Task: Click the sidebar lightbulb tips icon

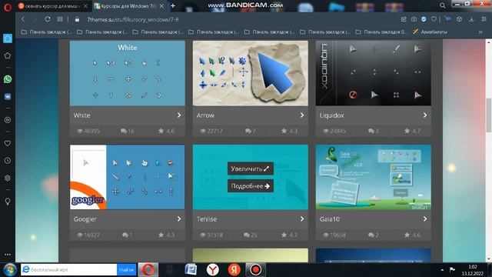Action: pos(8,202)
